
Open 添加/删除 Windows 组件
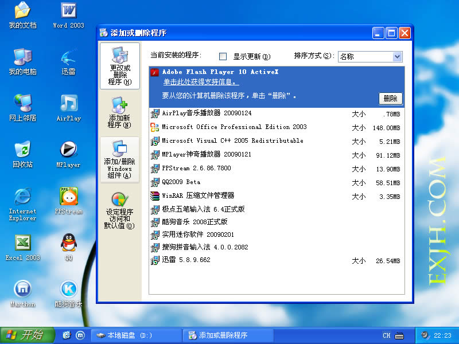click(120, 160)
